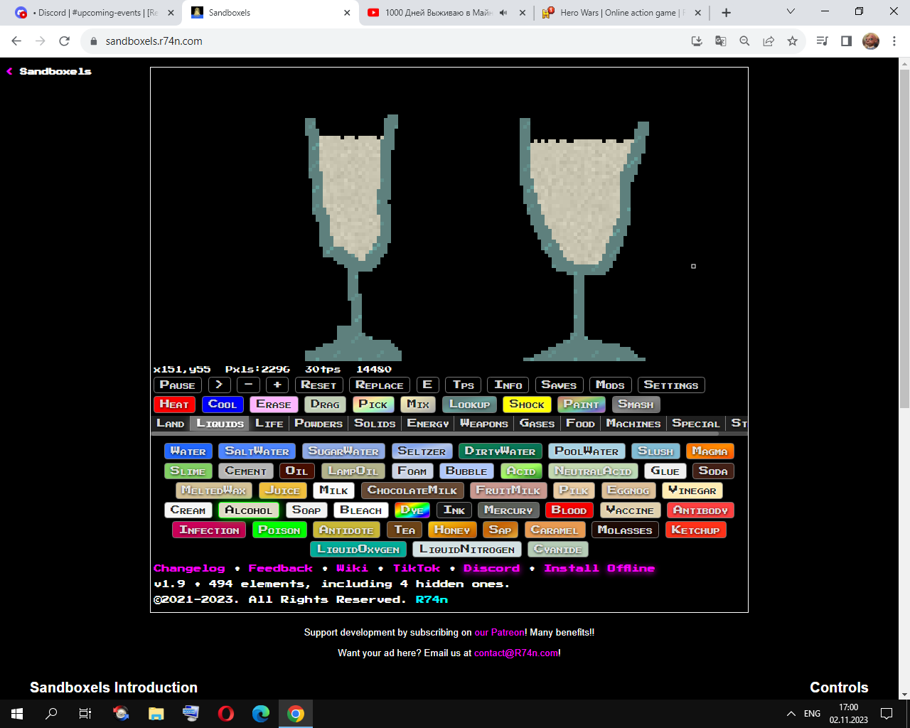
Task: Open the Saves menu
Action: point(560,385)
